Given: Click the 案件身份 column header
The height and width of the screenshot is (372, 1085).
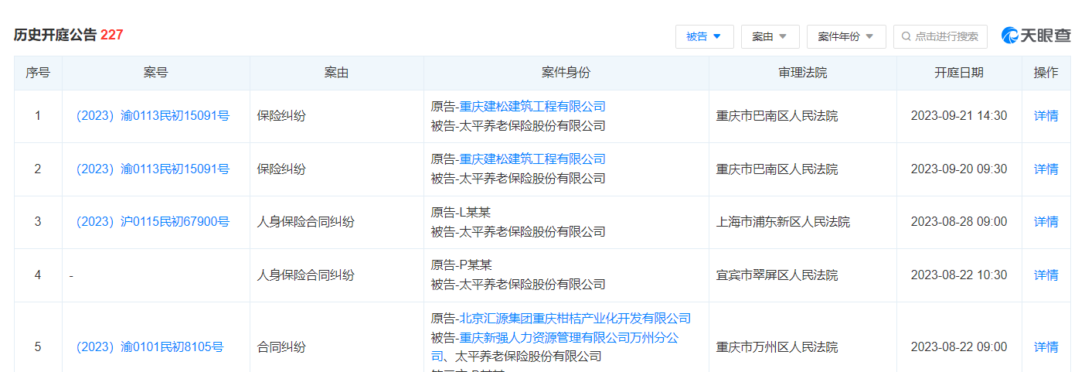Looking at the screenshot, I should click(566, 73).
